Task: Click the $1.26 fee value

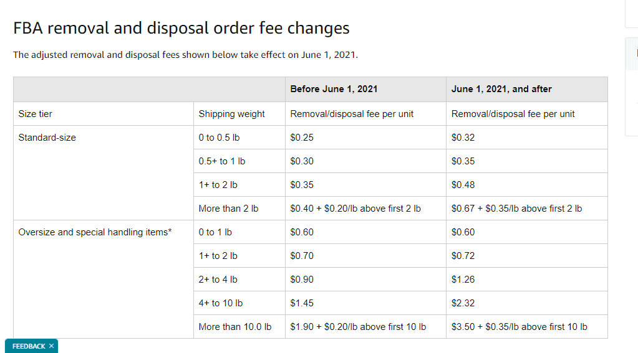Action: coord(463,279)
